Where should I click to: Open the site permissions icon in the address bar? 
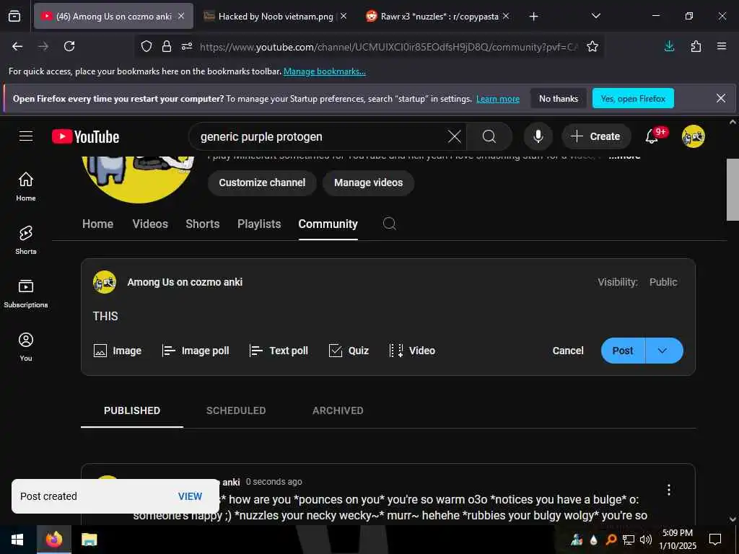tap(187, 46)
